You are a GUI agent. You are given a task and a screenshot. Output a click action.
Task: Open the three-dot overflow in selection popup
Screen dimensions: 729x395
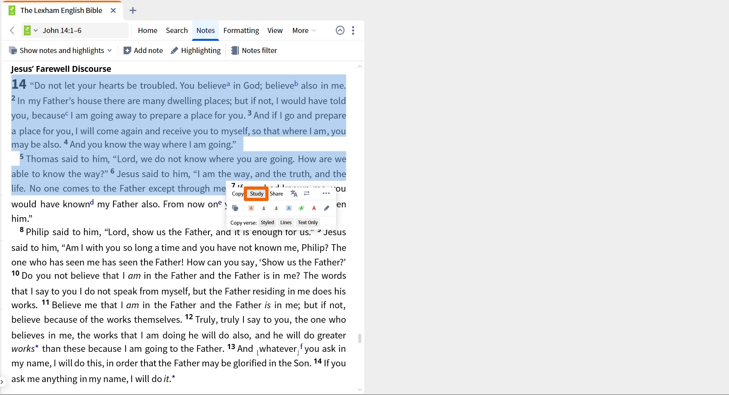click(x=326, y=193)
